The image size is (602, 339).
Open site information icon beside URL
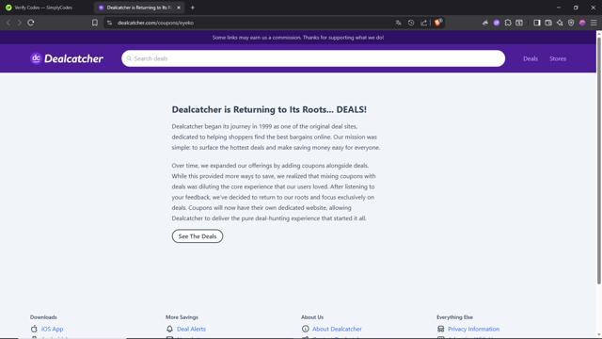coord(109,23)
